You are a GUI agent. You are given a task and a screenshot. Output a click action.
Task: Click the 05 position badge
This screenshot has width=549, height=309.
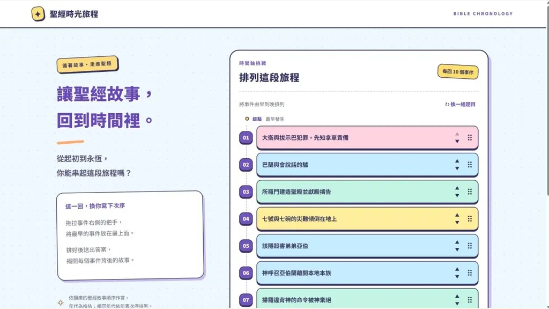click(x=246, y=246)
